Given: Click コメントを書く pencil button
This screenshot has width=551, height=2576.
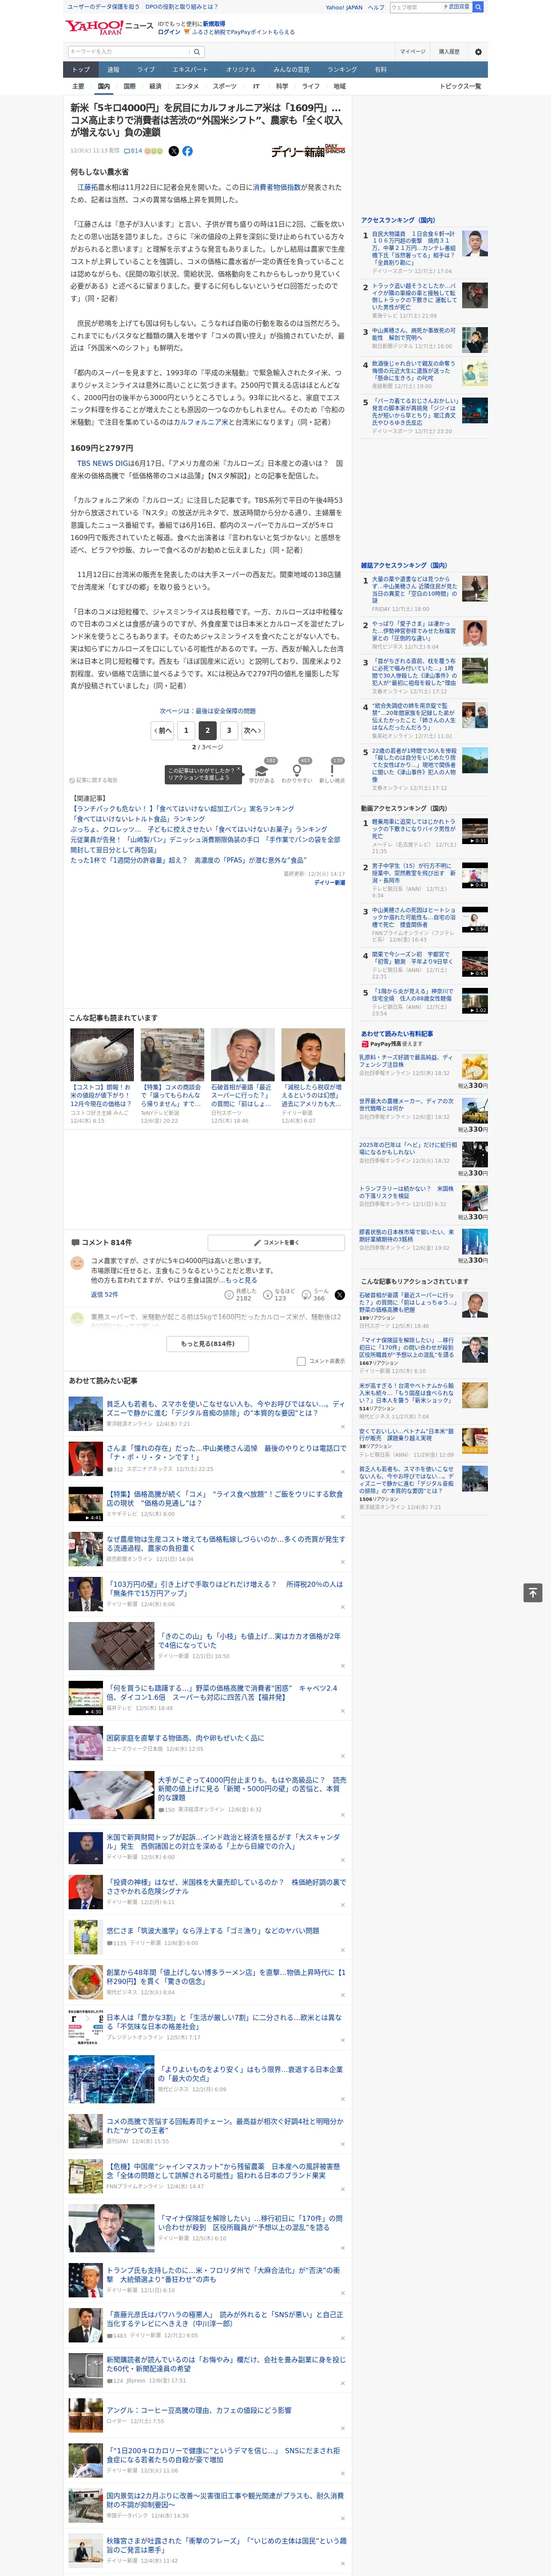Looking at the screenshot, I should click(x=277, y=1242).
